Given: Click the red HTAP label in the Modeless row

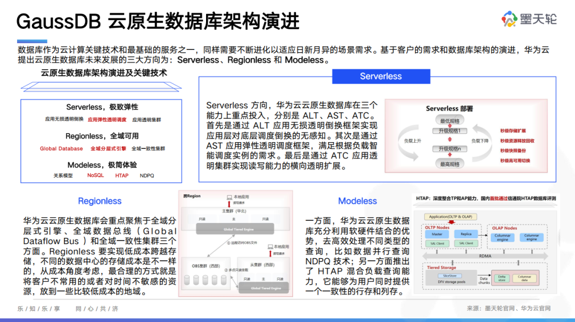Looking at the screenshot, I should pos(122,176).
